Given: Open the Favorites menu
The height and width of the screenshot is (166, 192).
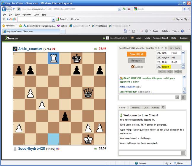Looking at the screenshot, I should coord(27,15).
